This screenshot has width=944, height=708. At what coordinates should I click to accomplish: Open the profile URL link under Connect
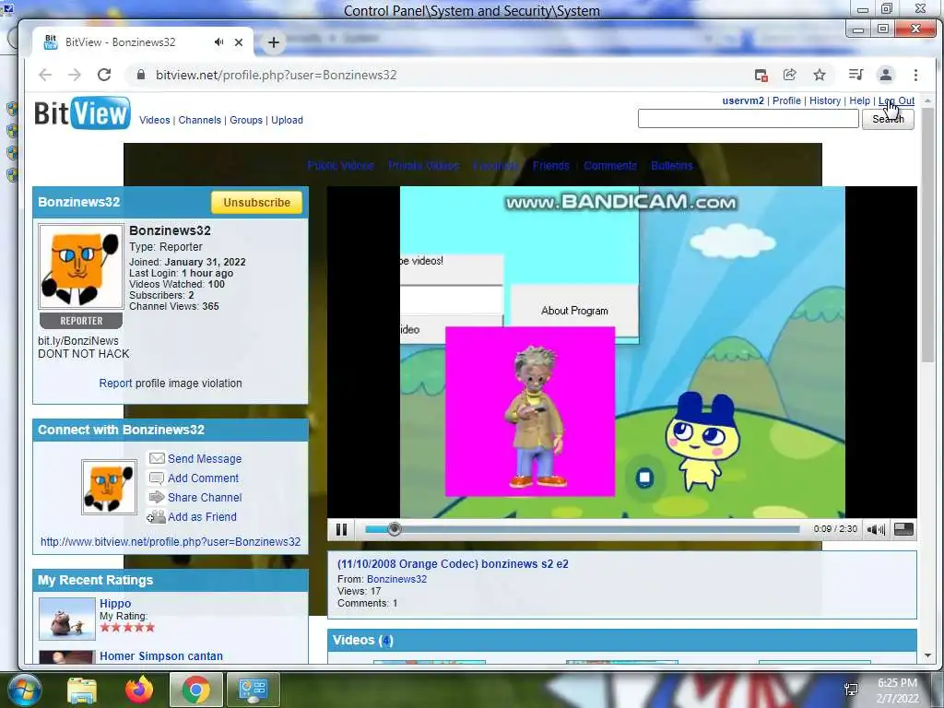tap(171, 541)
